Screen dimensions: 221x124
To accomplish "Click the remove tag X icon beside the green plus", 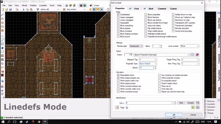I will point(198,107).
